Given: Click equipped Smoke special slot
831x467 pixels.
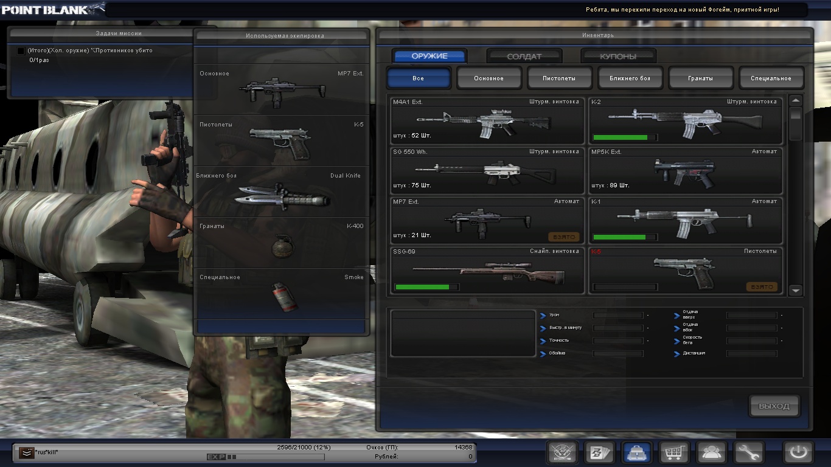Looking at the screenshot, I should [x=282, y=294].
